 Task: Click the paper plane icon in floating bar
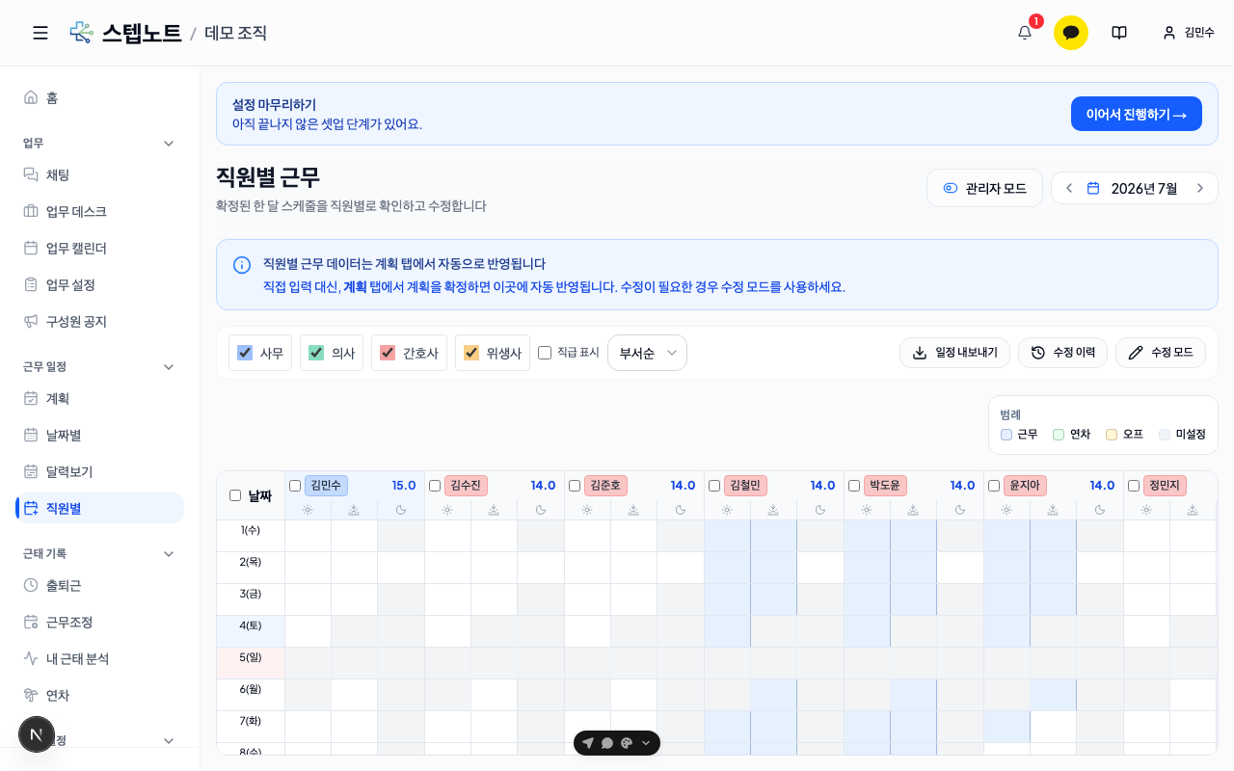point(588,743)
